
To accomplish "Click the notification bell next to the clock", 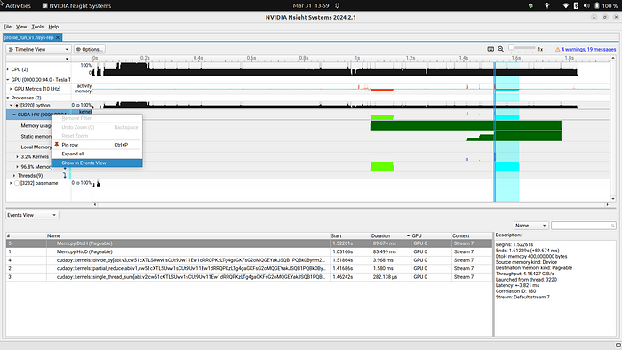I will [337, 5].
